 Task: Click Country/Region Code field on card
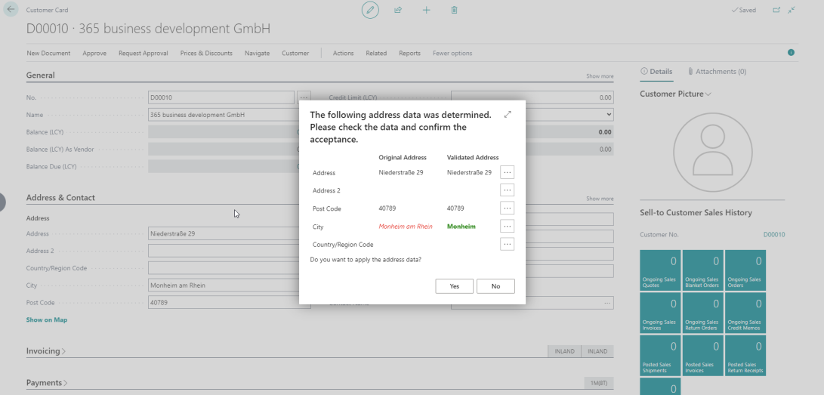pos(224,268)
